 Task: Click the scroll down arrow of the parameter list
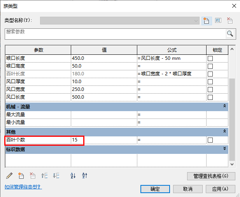tap(232, 164)
